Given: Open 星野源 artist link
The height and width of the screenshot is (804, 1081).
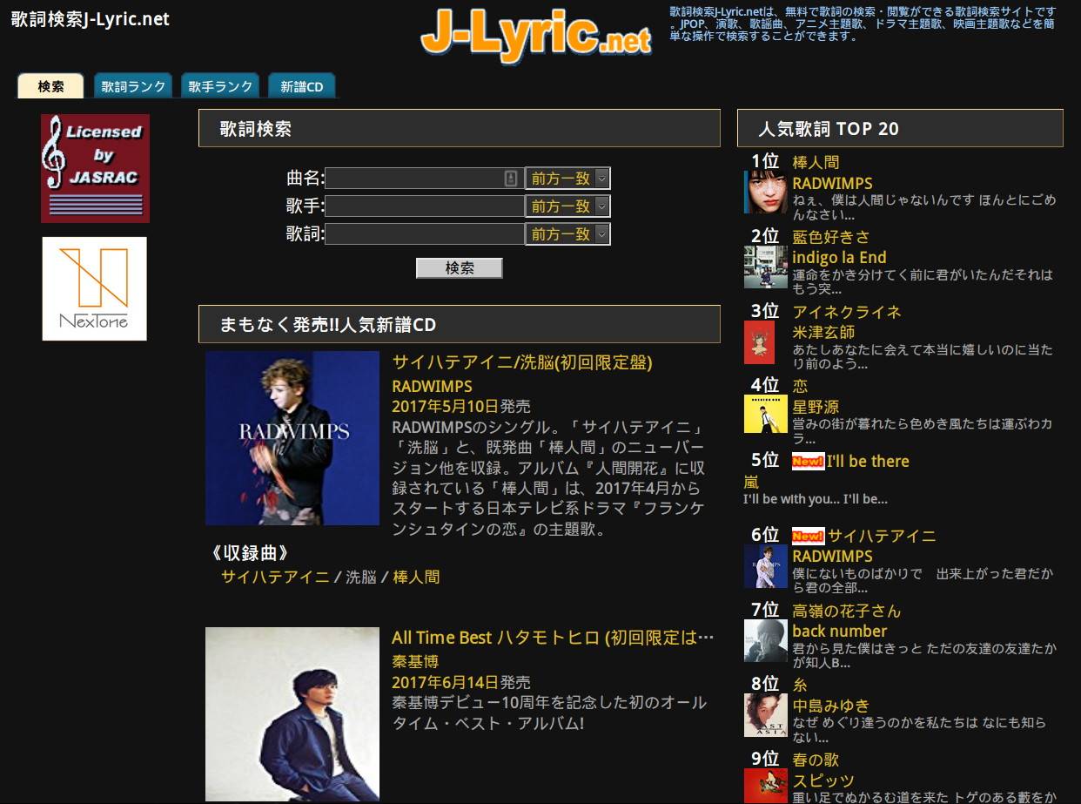Looking at the screenshot, I should (x=816, y=407).
